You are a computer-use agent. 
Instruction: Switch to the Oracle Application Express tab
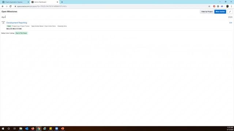tap(15, 2)
